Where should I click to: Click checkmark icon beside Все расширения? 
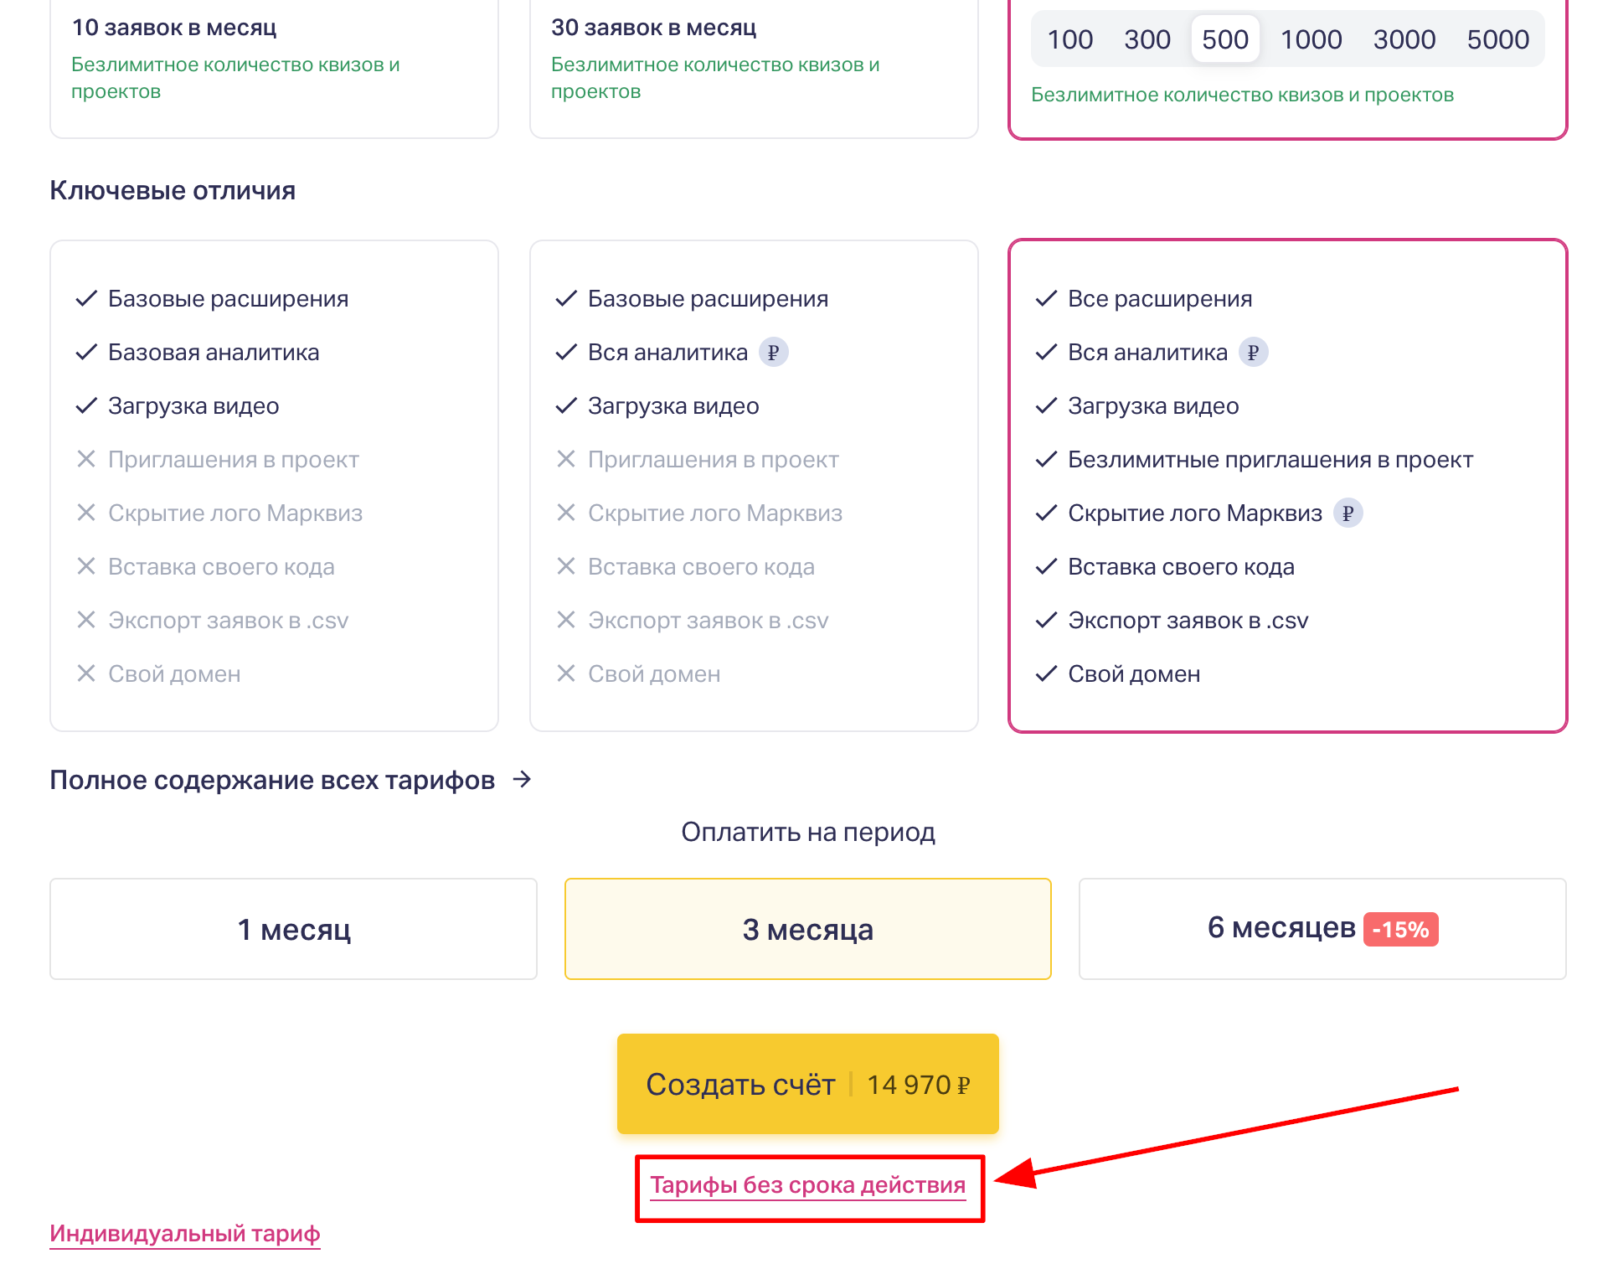pyautogui.click(x=1046, y=299)
